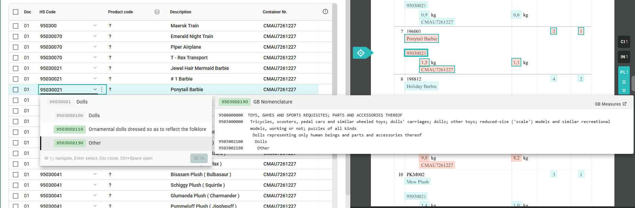Open the three-dot menu in Ponytail Barbie row
This screenshot has height=208, width=635.
click(x=102, y=89)
